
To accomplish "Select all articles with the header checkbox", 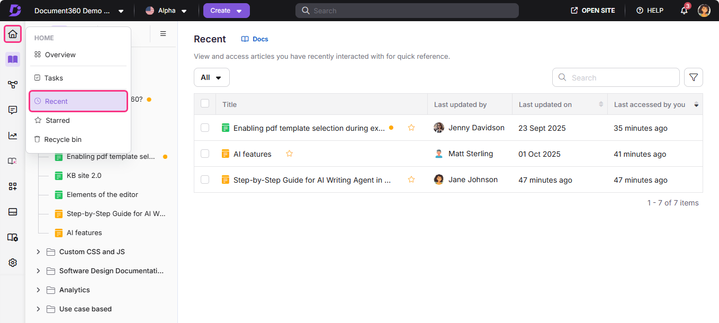I will (x=205, y=104).
